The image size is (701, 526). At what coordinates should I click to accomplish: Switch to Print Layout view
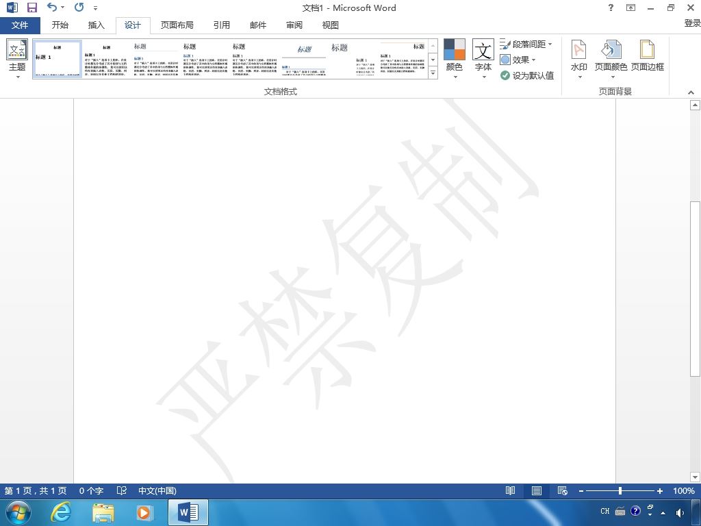(537, 490)
